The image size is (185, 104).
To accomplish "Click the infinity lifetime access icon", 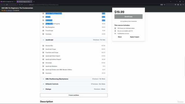I will pos(115,34).
